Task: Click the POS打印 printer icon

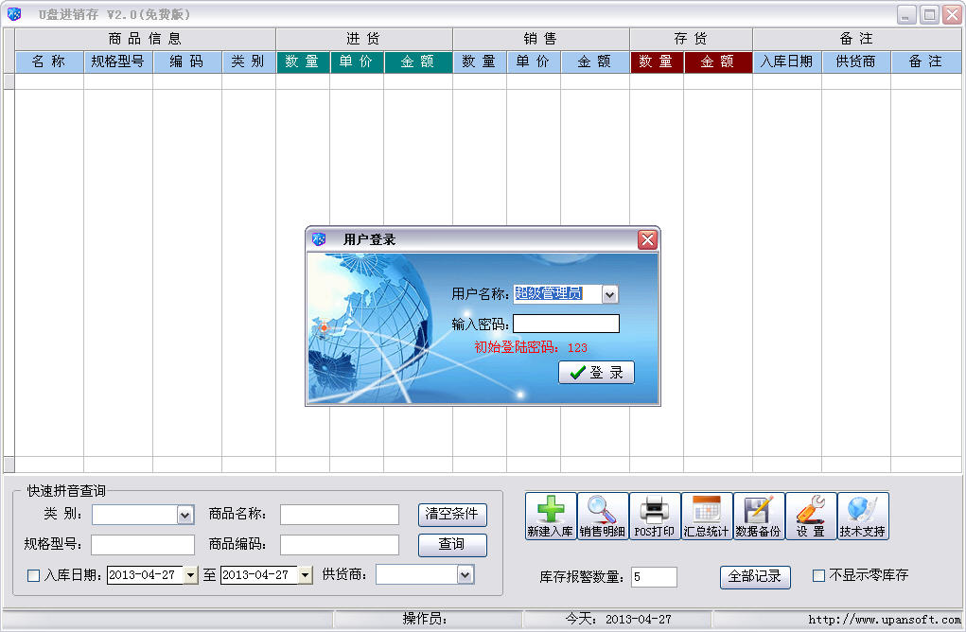Action: click(x=654, y=516)
